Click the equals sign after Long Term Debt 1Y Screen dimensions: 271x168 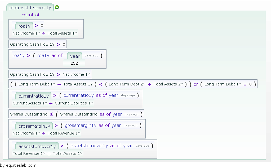[245, 84]
